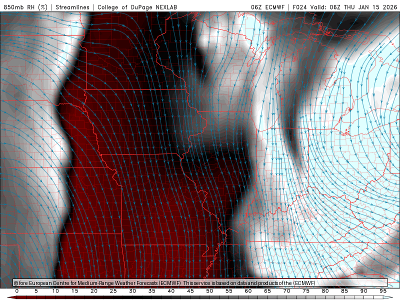
Task: Click the '35' colorbar label
Action: click(x=151, y=291)
